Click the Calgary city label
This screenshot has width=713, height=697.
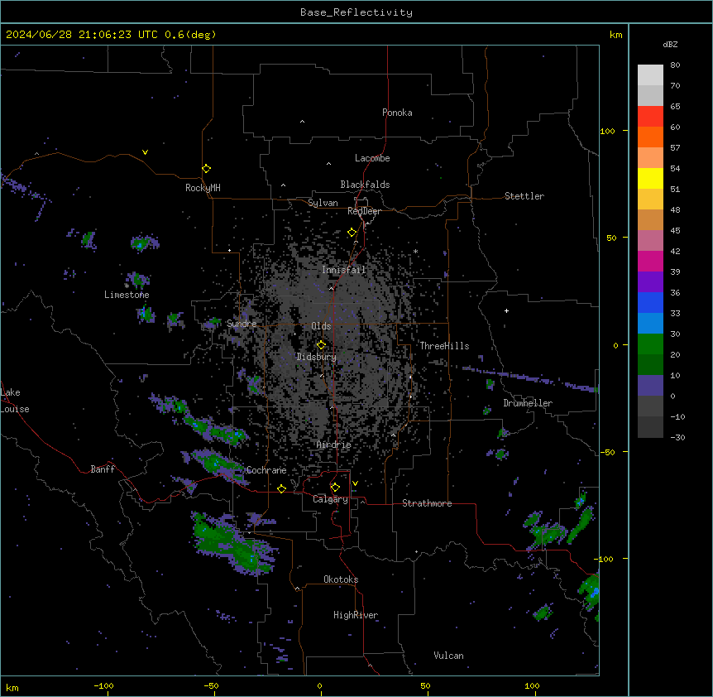click(331, 499)
